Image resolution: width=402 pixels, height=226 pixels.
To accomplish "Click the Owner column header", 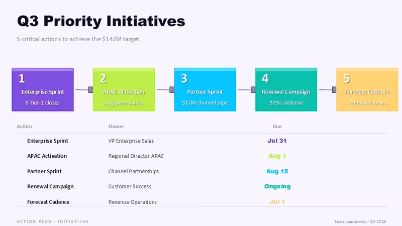I will [x=116, y=127].
